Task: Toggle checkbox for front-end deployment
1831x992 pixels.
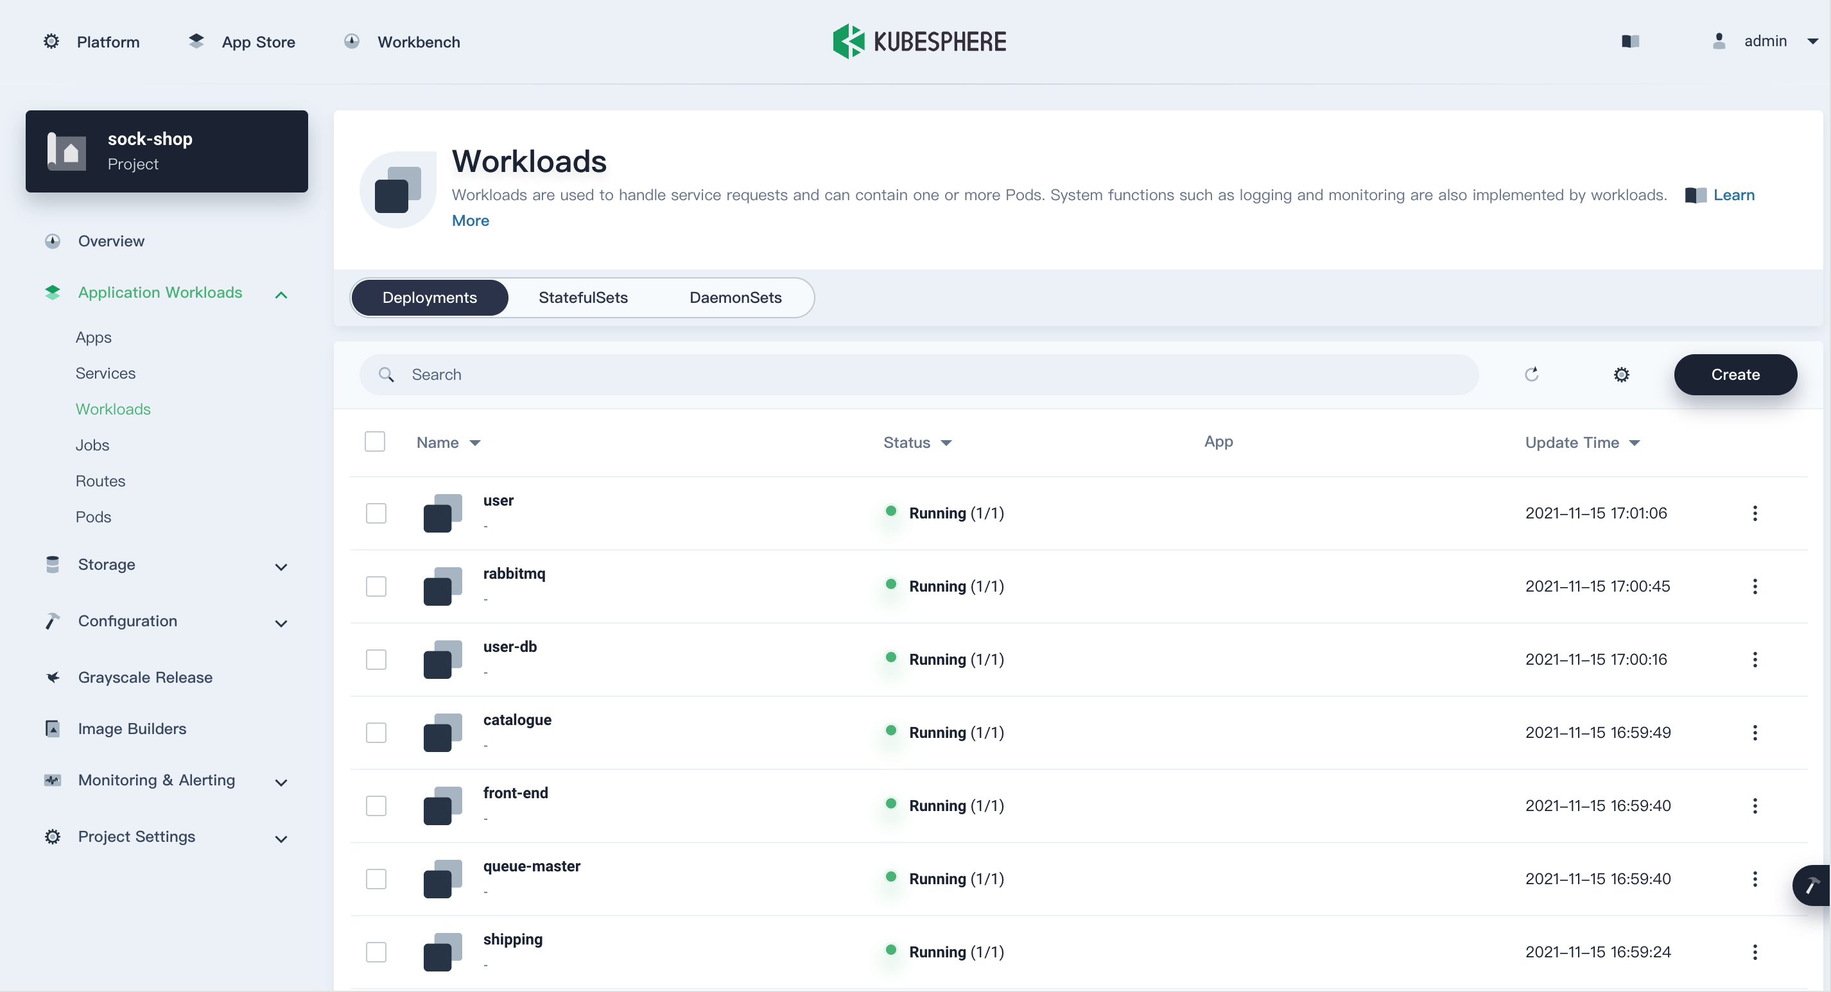Action: 375,805
